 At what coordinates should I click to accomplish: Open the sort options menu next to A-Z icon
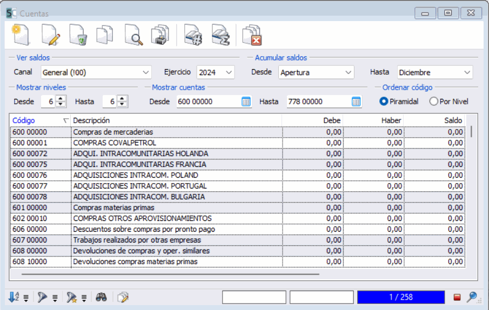[x=26, y=298]
